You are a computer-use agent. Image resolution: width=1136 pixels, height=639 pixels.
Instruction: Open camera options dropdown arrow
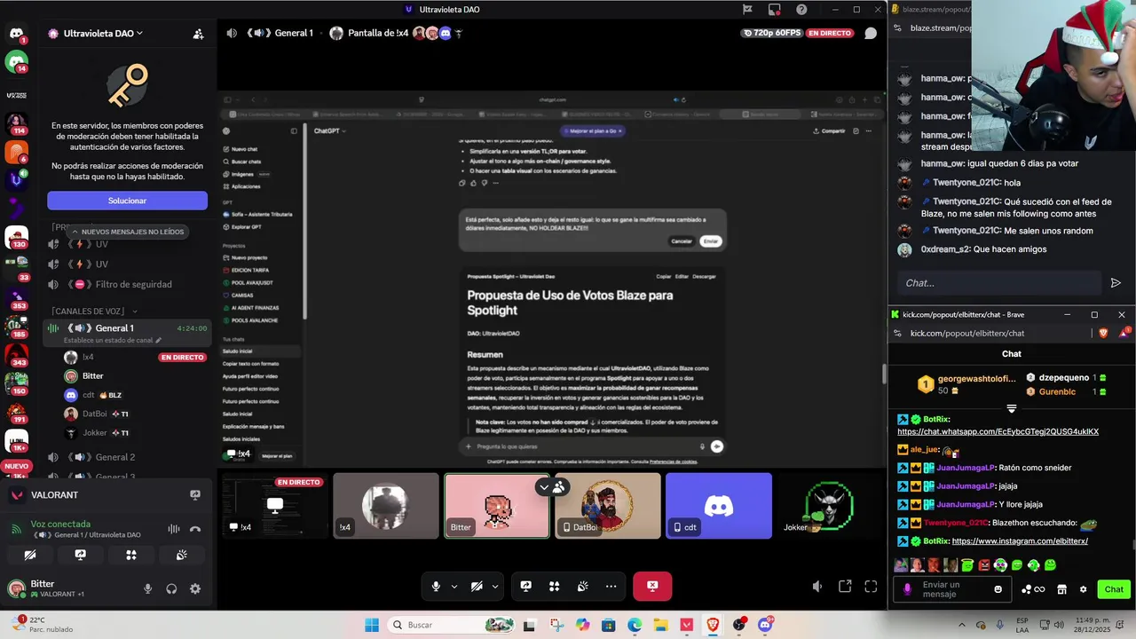pos(495,586)
